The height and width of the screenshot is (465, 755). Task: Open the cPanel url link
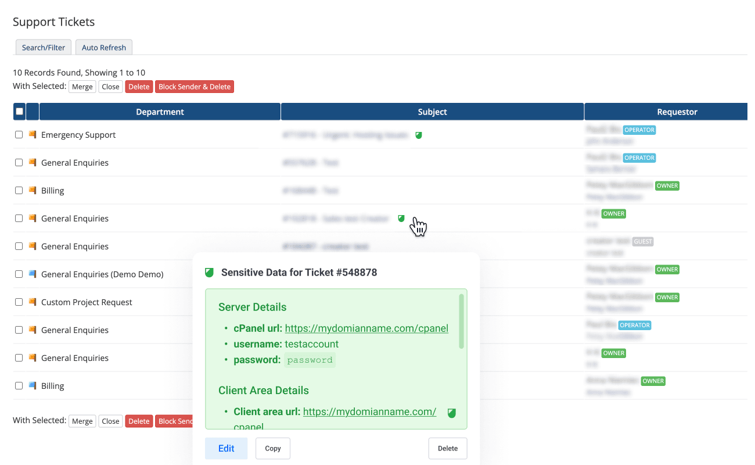tap(366, 328)
